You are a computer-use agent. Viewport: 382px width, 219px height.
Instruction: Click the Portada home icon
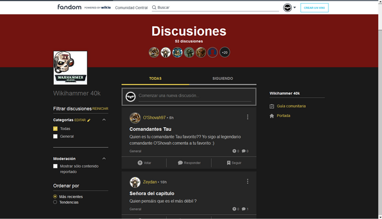tap(272, 116)
